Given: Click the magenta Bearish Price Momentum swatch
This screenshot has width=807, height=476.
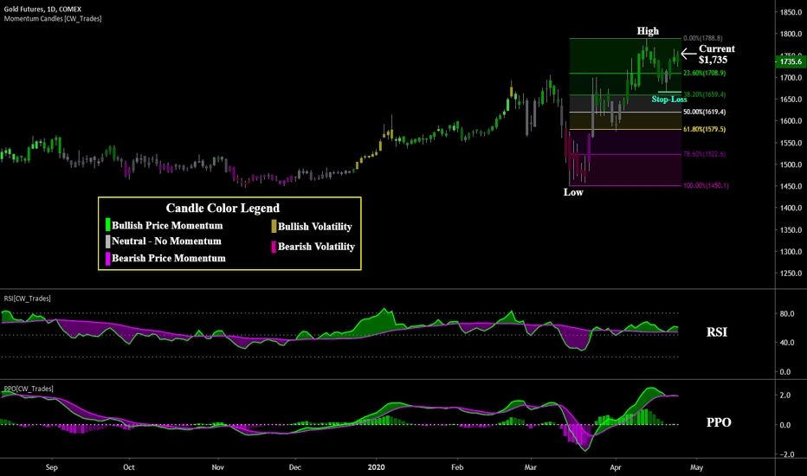Looking at the screenshot, I should [108, 258].
